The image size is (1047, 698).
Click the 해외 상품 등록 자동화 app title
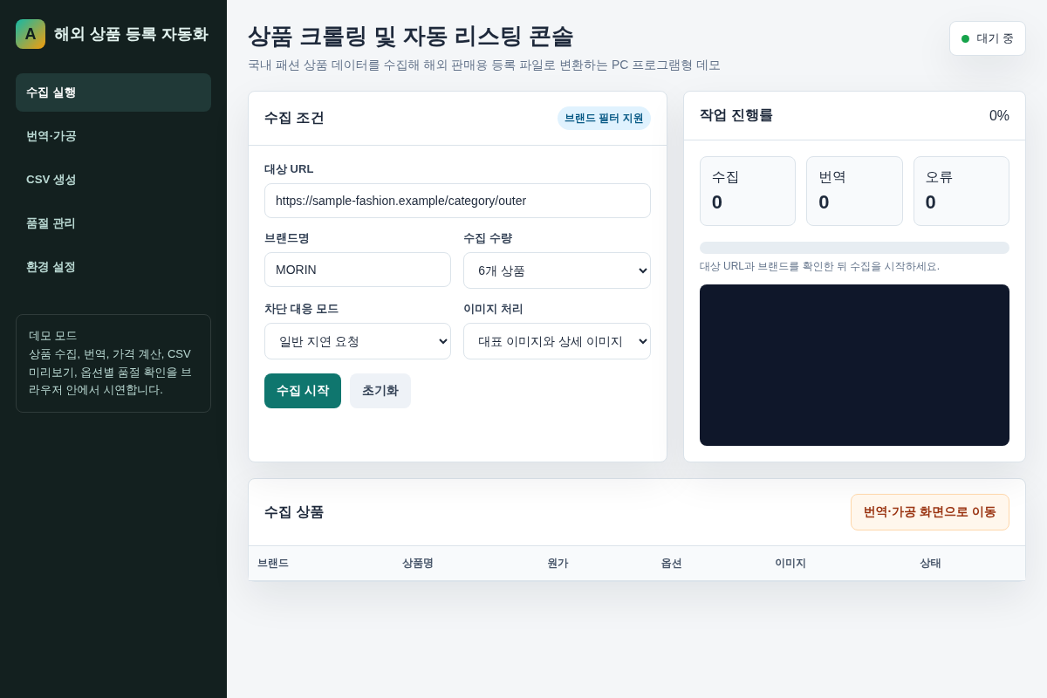tap(131, 34)
